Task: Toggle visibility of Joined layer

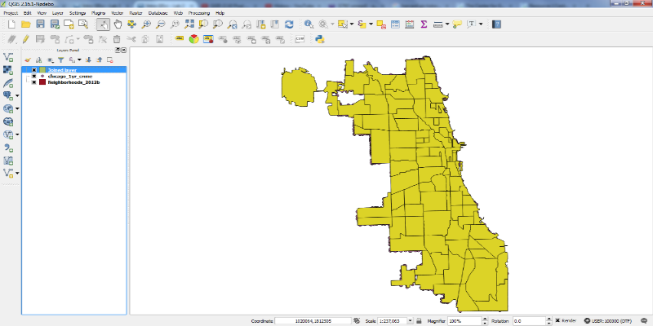Action: tap(33, 70)
